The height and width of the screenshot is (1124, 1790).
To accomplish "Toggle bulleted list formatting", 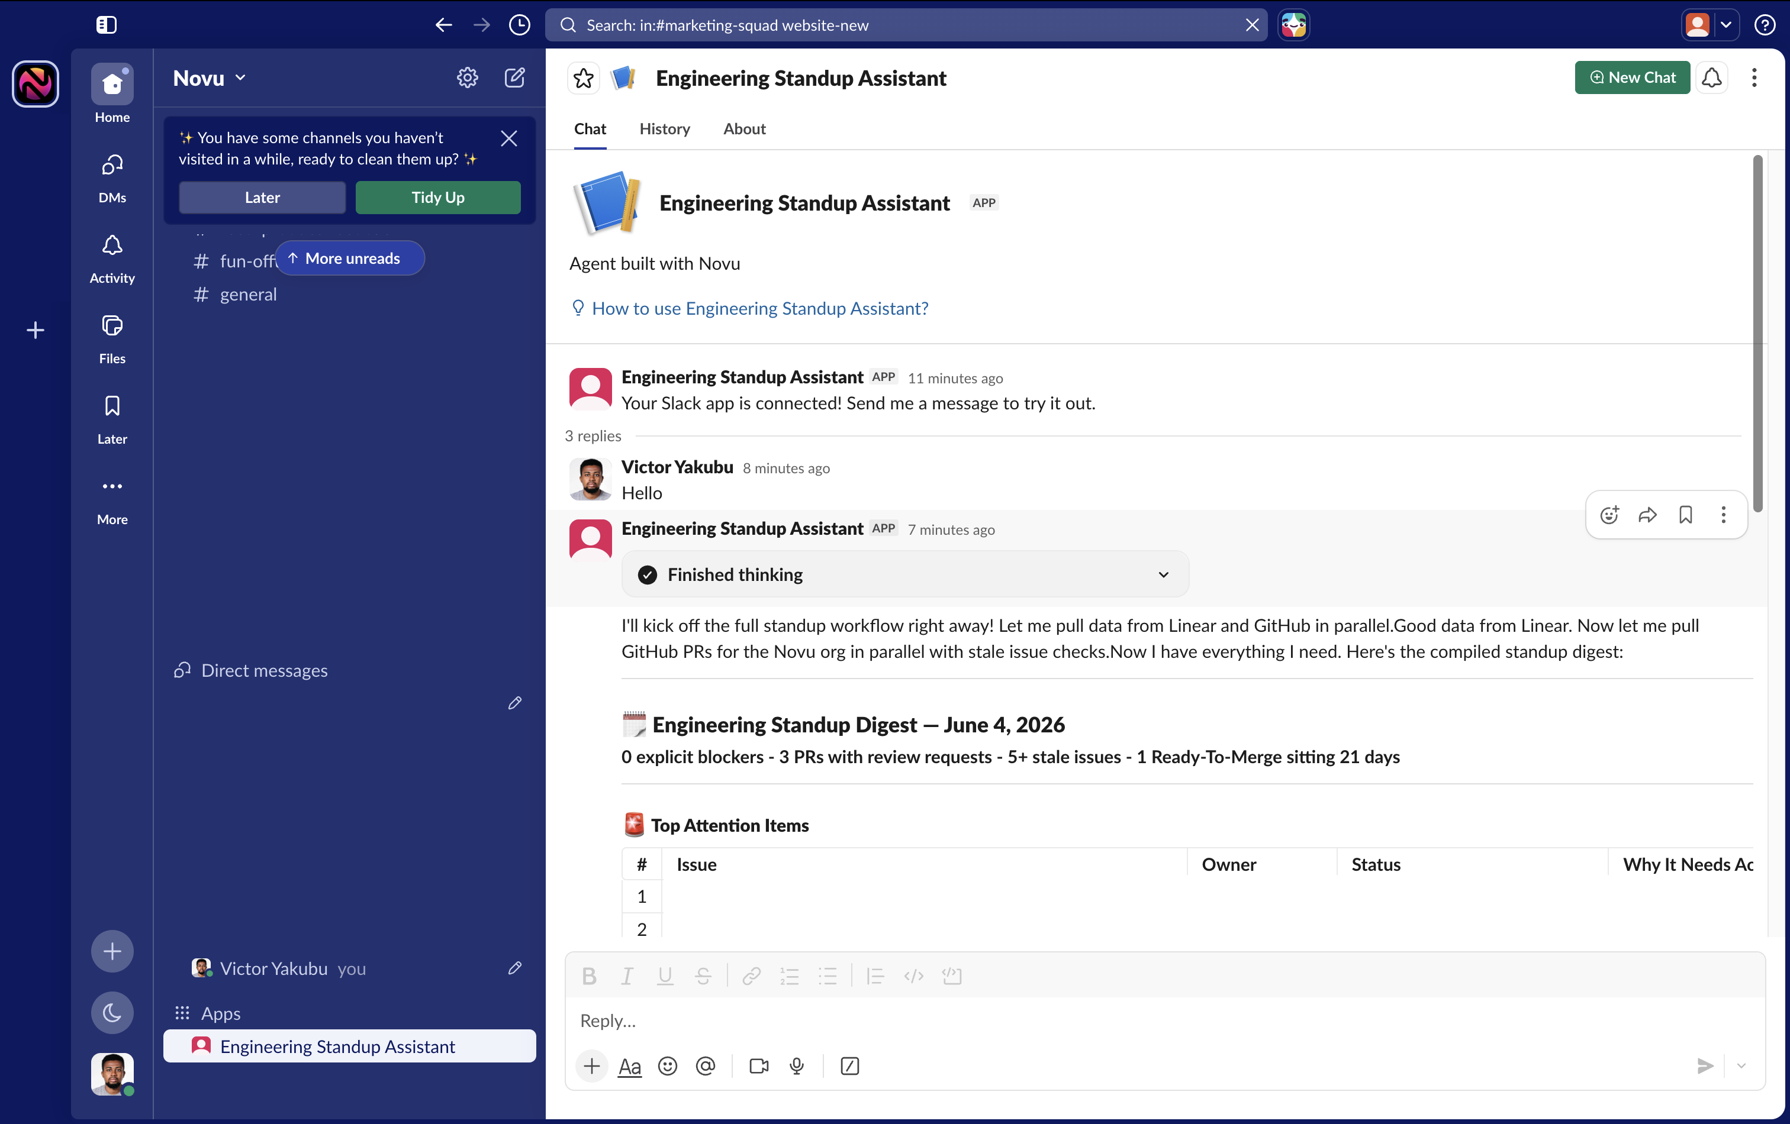I will [x=828, y=976].
